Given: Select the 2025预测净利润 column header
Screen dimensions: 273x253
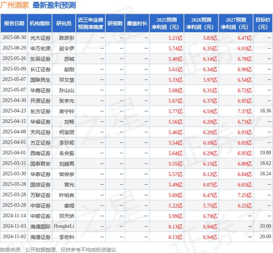Looking at the screenshot, I should (x=167, y=23).
